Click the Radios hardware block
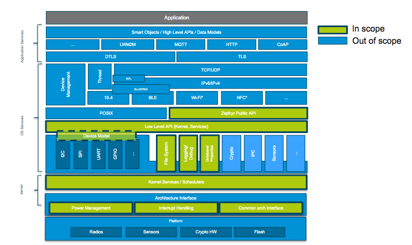The width and height of the screenshot is (412, 245). point(96,232)
